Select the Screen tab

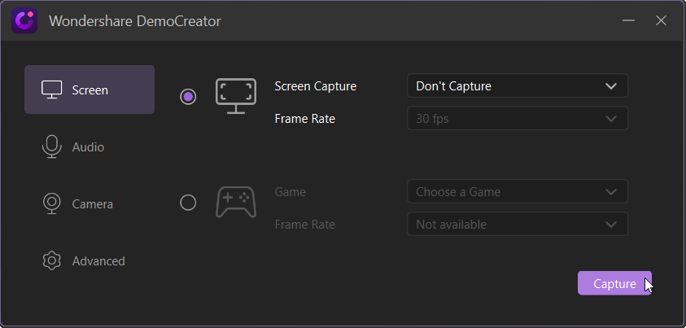tap(90, 90)
